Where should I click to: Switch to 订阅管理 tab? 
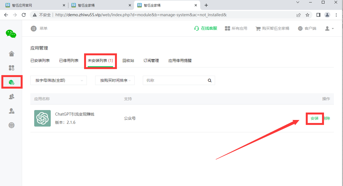point(151,61)
